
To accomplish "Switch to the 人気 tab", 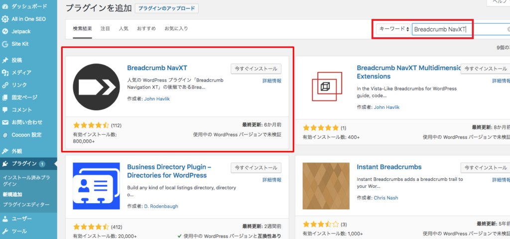I will point(124,28).
